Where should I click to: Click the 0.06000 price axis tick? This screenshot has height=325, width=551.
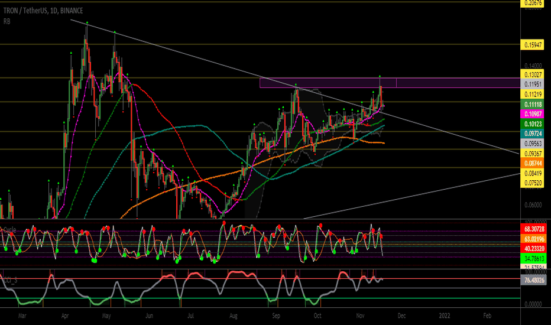tap(533, 205)
